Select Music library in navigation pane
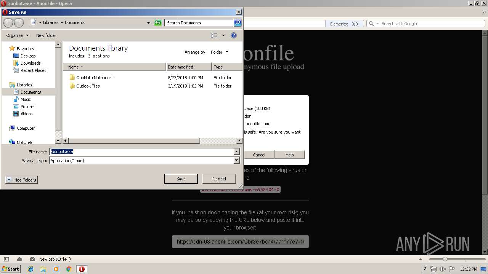The width and height of the screenshot is (488, 274). 26,99
